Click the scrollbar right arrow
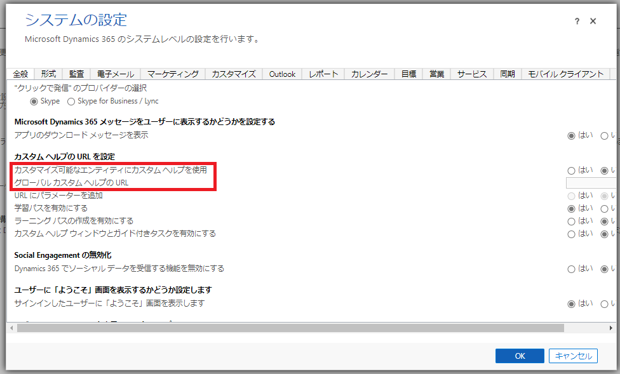 pos(611,328)
